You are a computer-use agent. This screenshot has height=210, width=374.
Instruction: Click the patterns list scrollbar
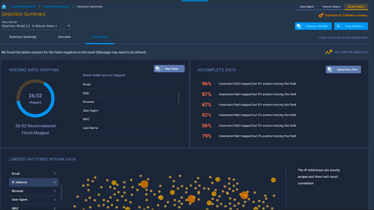[x=61, y=192]
